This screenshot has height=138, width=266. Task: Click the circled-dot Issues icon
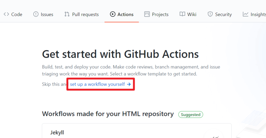tap(36, 14)
